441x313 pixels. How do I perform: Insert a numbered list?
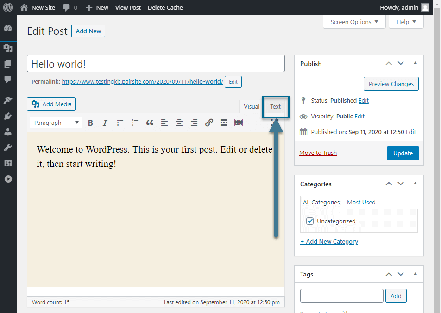tap(135, 123)
